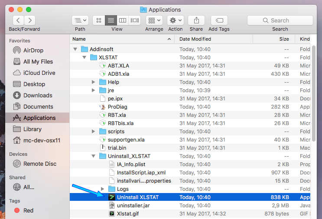
Task: Collapse the Uninstall_XLSTAT folder
Action: point(93,156)
